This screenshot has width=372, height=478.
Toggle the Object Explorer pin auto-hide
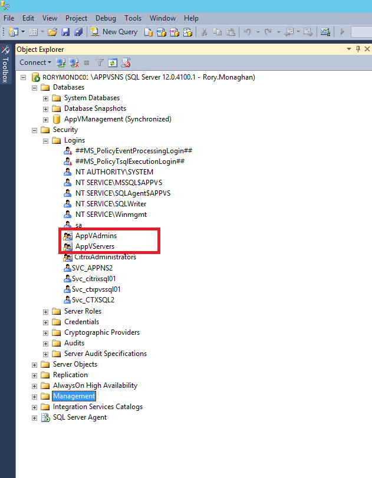[358, 49]
